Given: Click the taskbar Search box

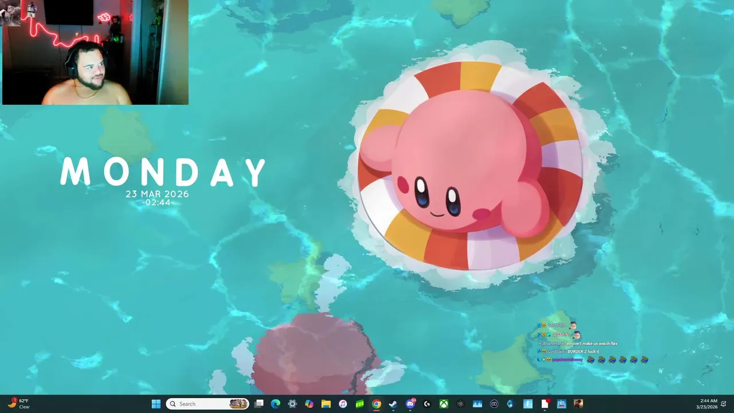Looking at the screenshot, I should pos(208,404).
